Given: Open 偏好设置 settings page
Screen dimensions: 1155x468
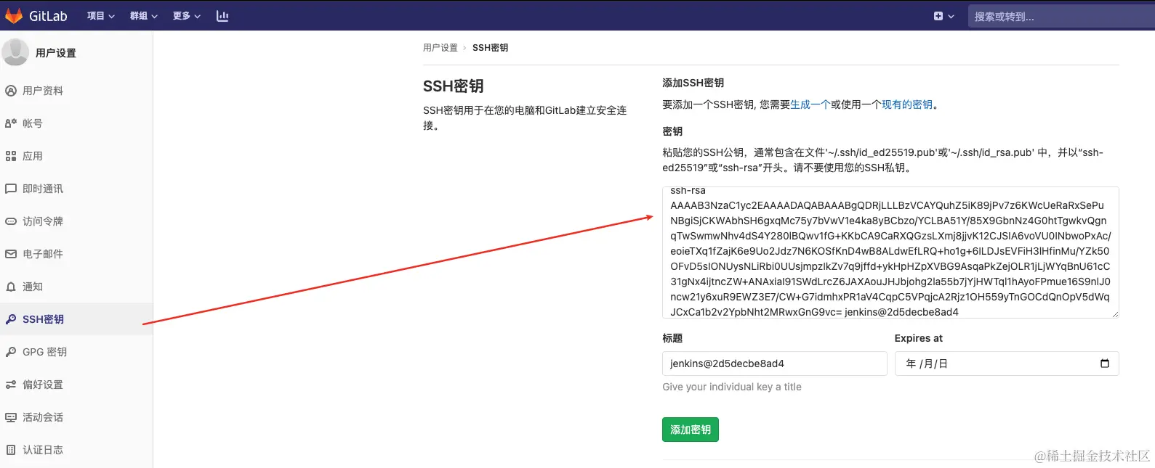Looking at the screenshot, I should click(76, 385).
